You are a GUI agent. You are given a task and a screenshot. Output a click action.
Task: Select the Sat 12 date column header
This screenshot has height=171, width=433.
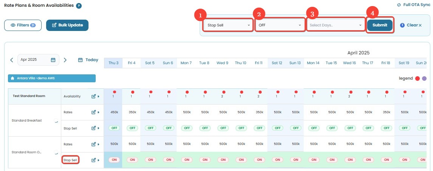pos(277,63)
